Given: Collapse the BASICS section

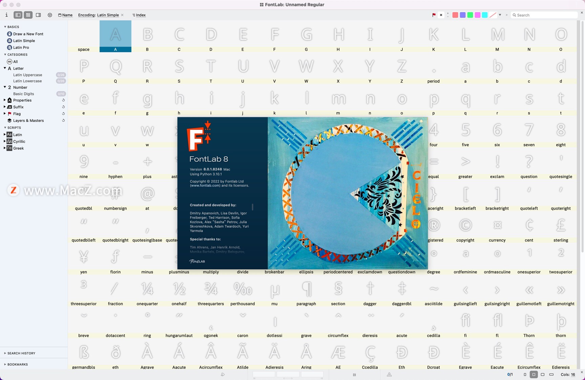Looking at the screenshot, I should (5, 27).
